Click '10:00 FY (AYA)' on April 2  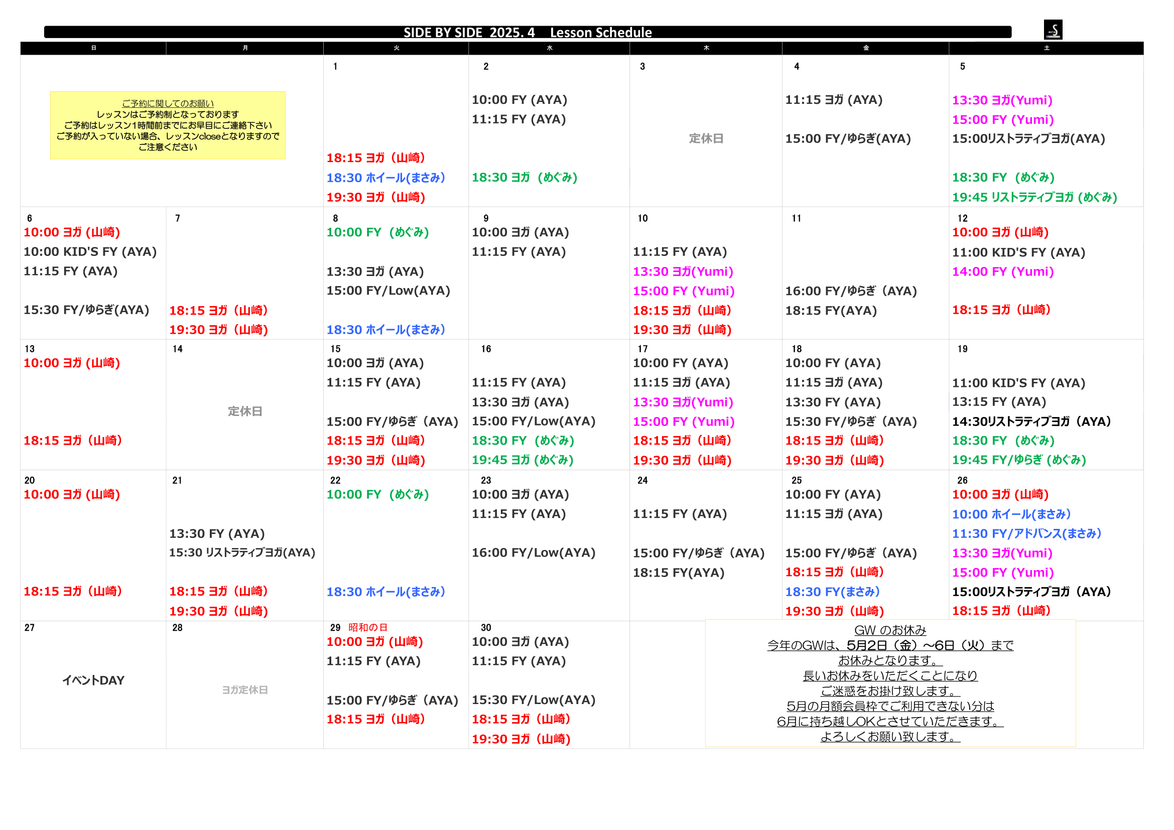(x=519, y=100)
